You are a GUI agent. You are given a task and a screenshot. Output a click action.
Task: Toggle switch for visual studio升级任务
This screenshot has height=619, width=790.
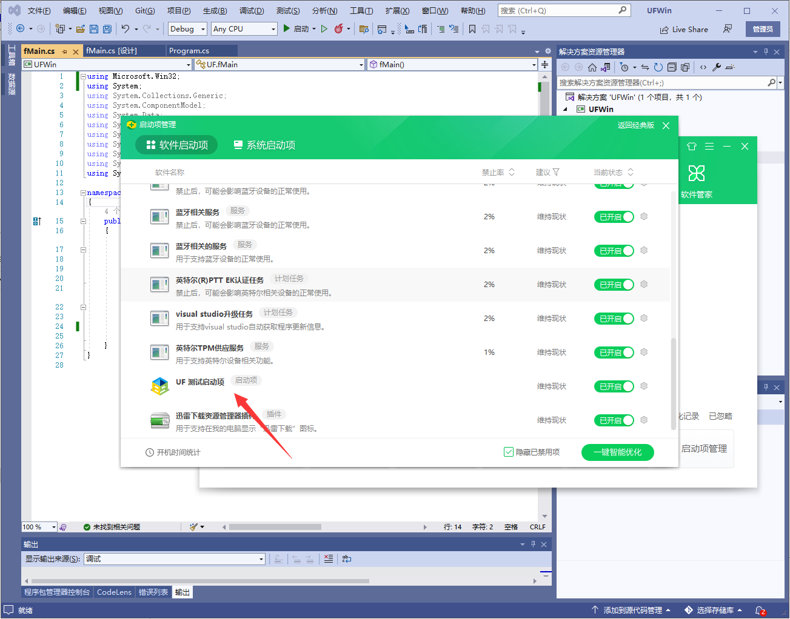pos(614,319)
